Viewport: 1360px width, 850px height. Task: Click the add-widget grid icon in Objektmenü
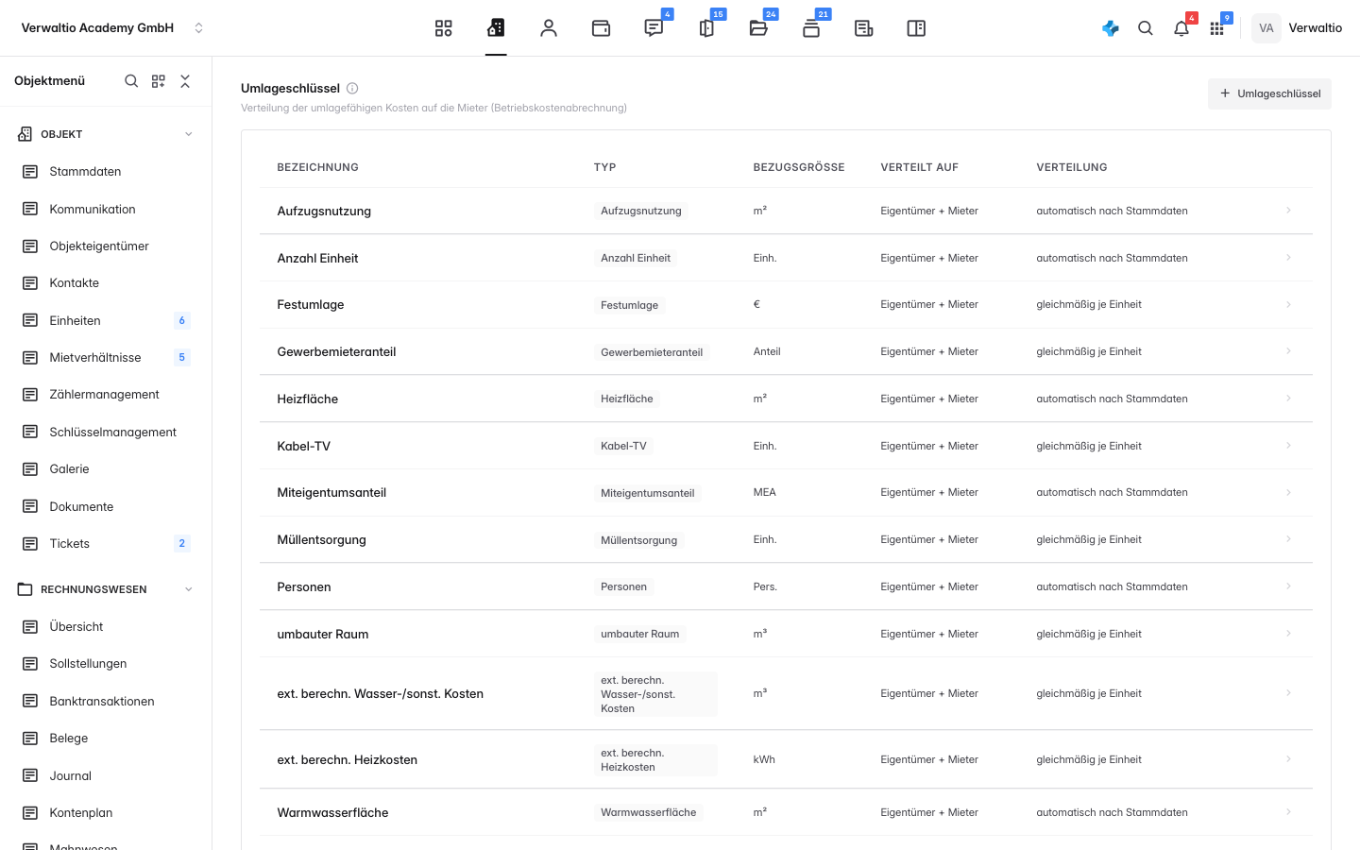tap(159, 81)
